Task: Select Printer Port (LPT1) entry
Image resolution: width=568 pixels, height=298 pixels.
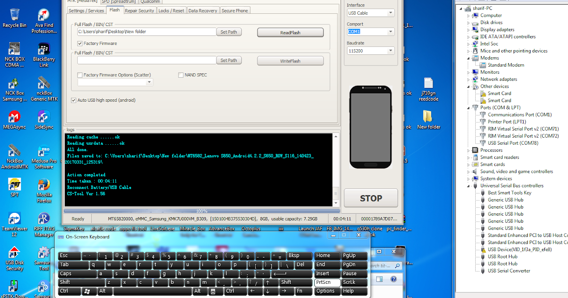Action: click(x=506, y=122)
